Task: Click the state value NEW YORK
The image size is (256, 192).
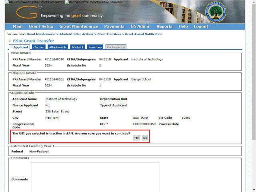Action: (x=140, y=118)
